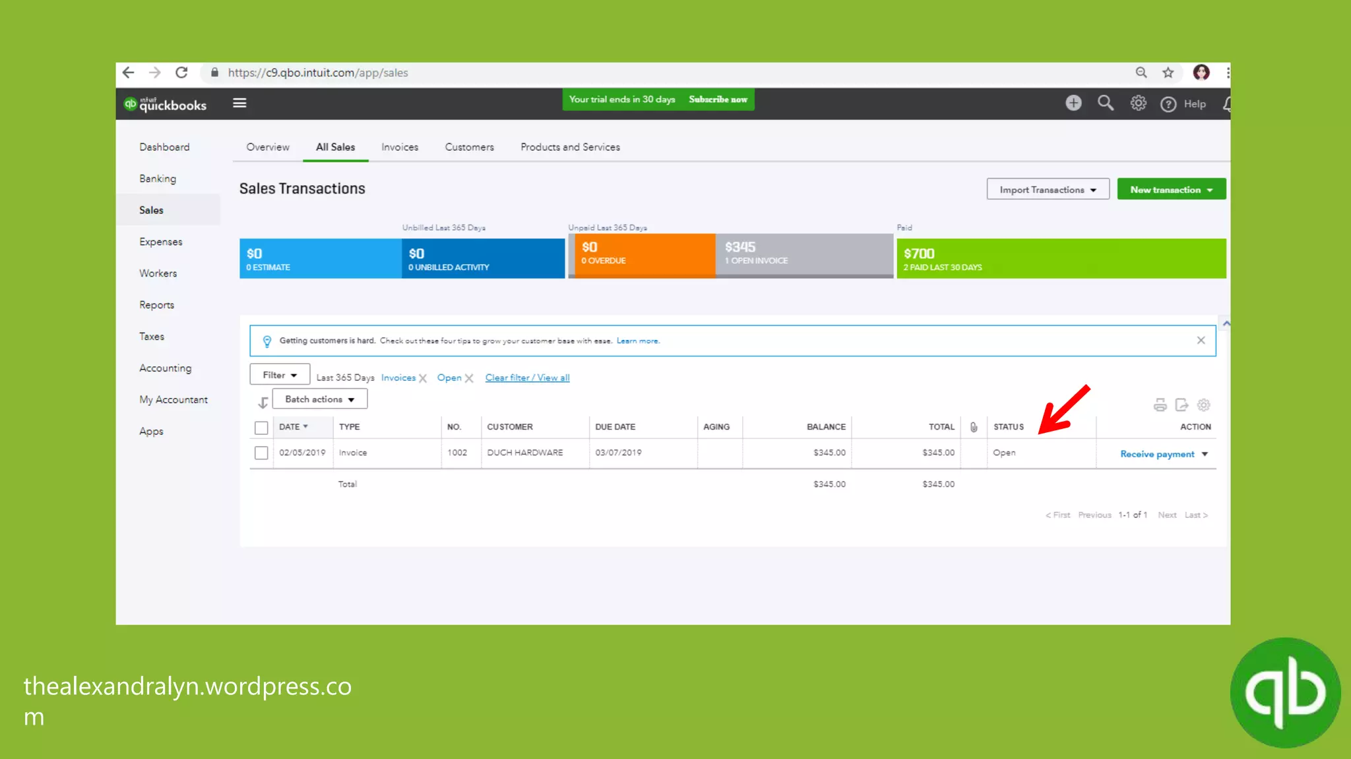This screenshot has height=759, width=1351.
Task: Open Expenses in the left navigation
Action: [161, 242]
